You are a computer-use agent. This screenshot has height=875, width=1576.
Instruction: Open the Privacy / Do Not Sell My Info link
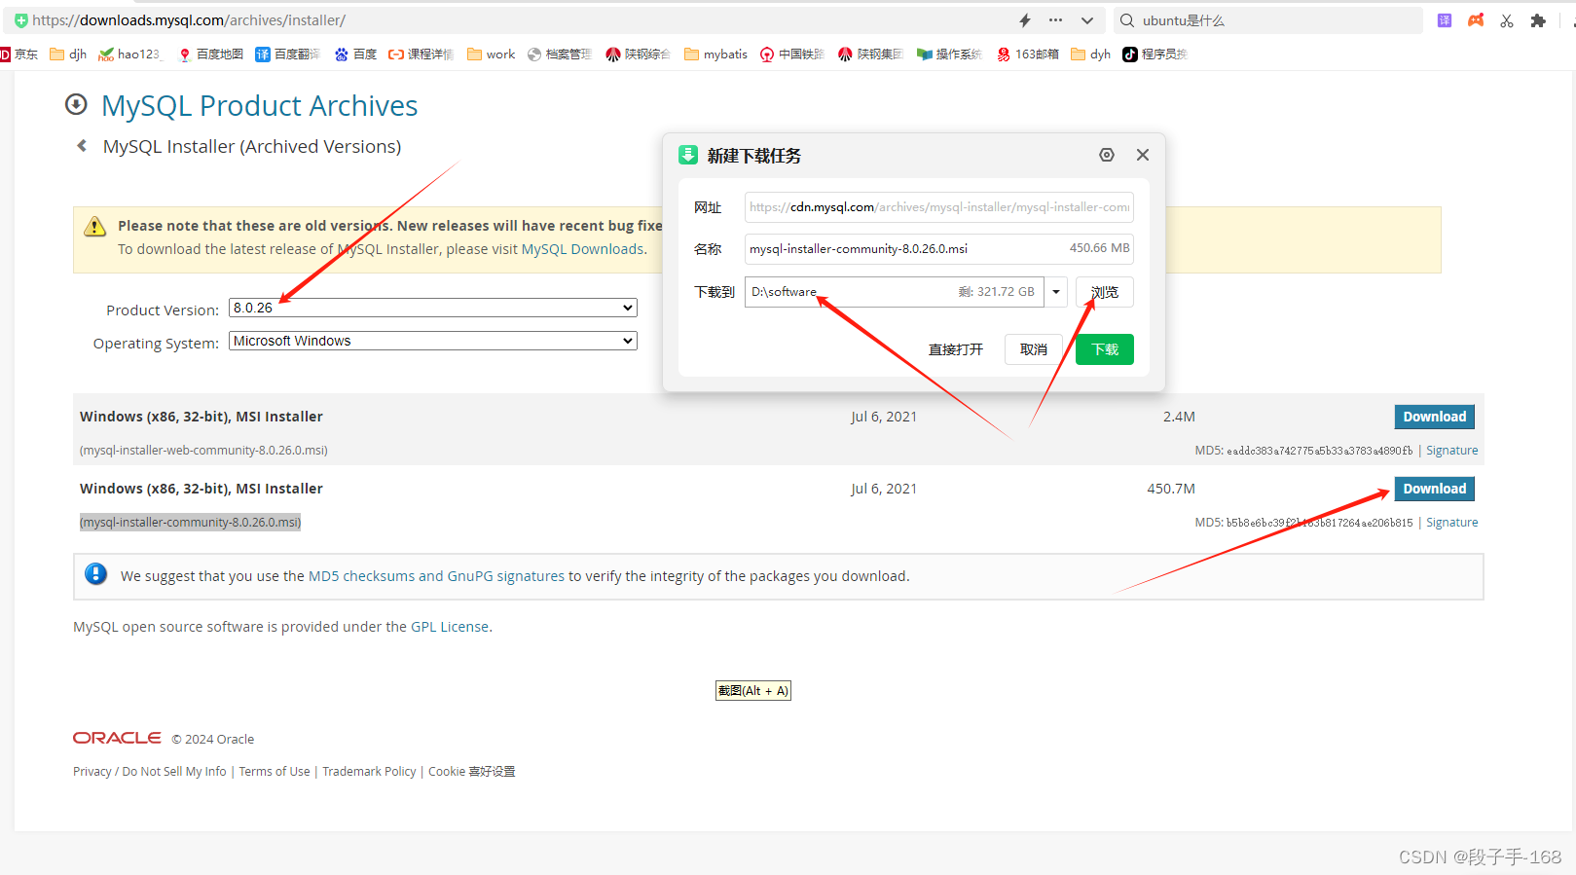pos(150,772)
